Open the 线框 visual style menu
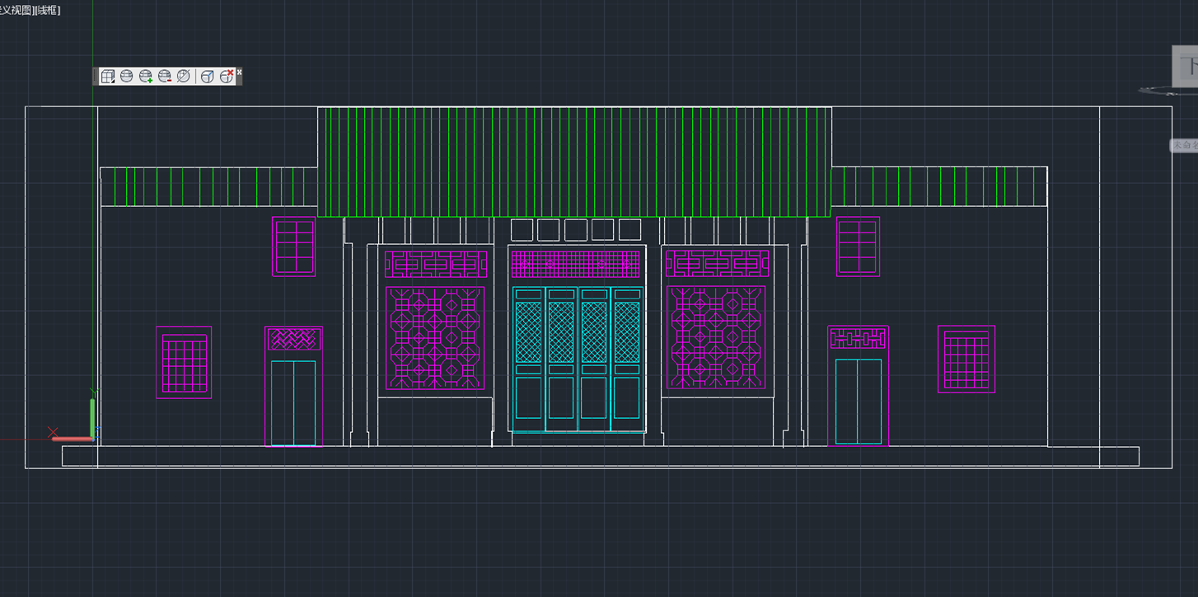 click(x=47, y=10)
